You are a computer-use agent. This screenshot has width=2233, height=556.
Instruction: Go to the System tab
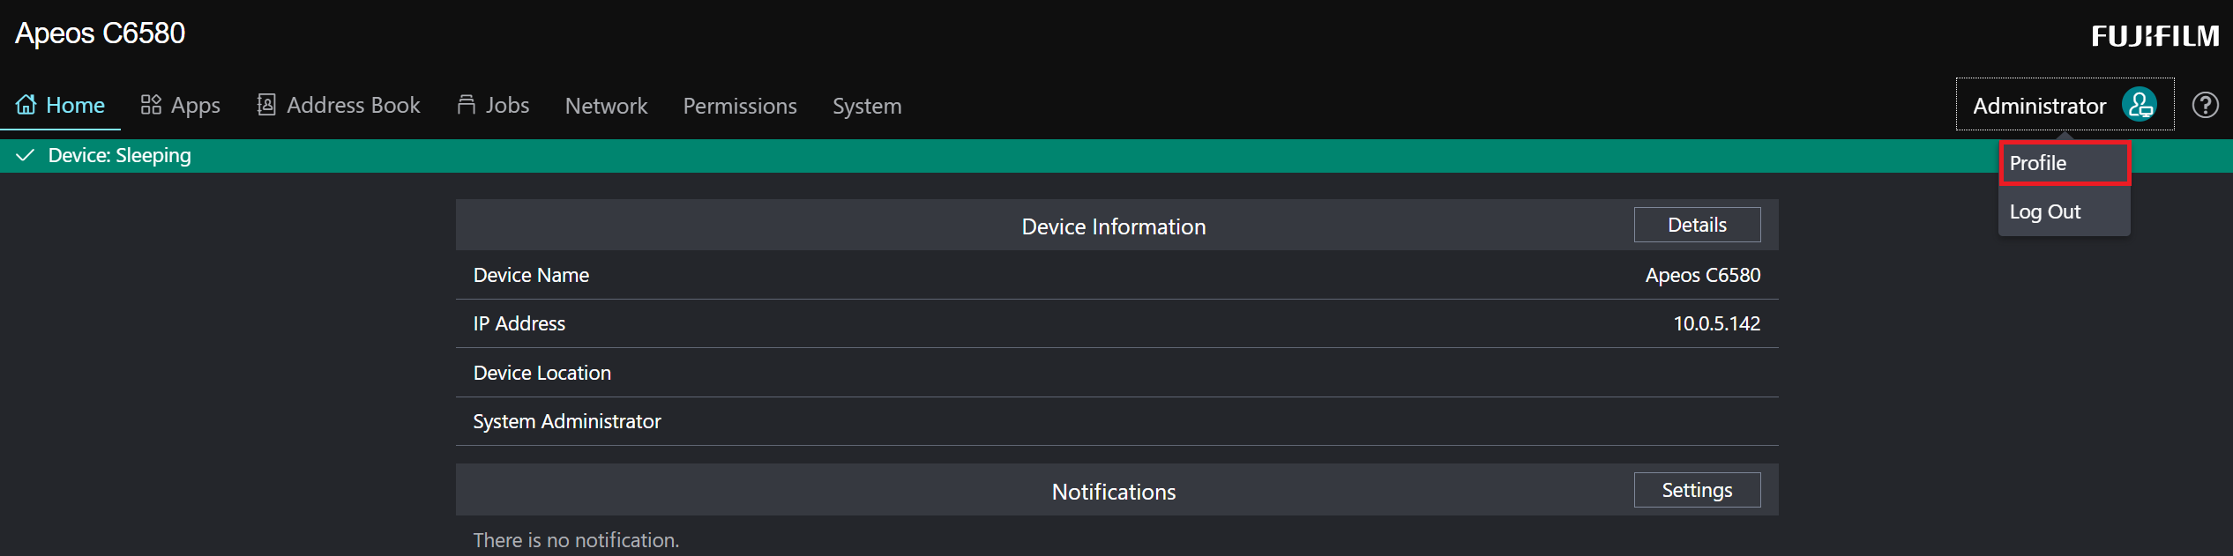tap(866, 106)
